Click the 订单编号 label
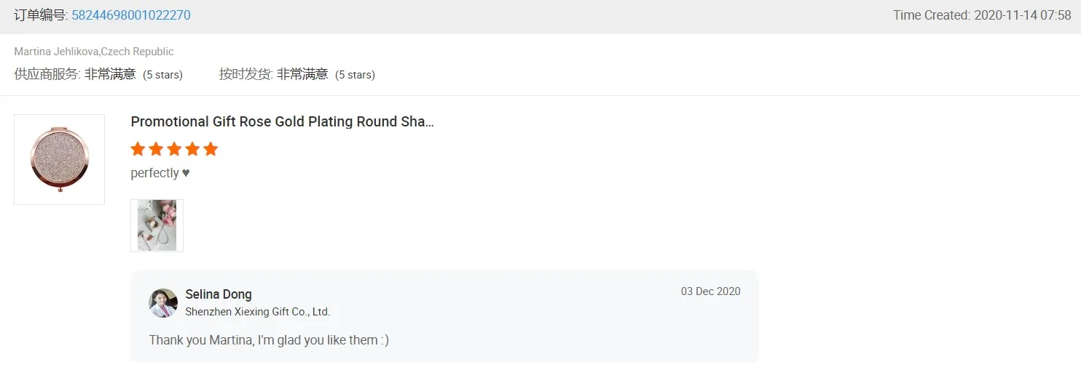Image resolution: width=1081 pixels, height=375 pixels. tap(41, 15)
